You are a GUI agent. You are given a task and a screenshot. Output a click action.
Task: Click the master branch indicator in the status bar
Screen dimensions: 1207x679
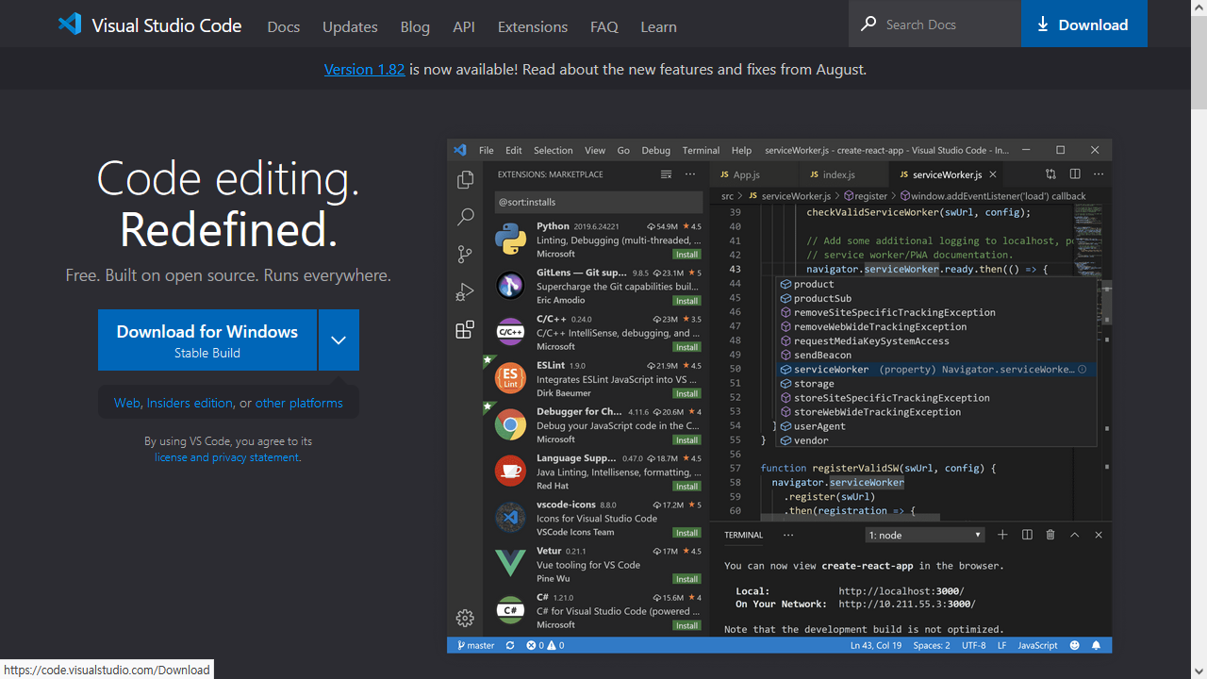(x=476, y=645)
